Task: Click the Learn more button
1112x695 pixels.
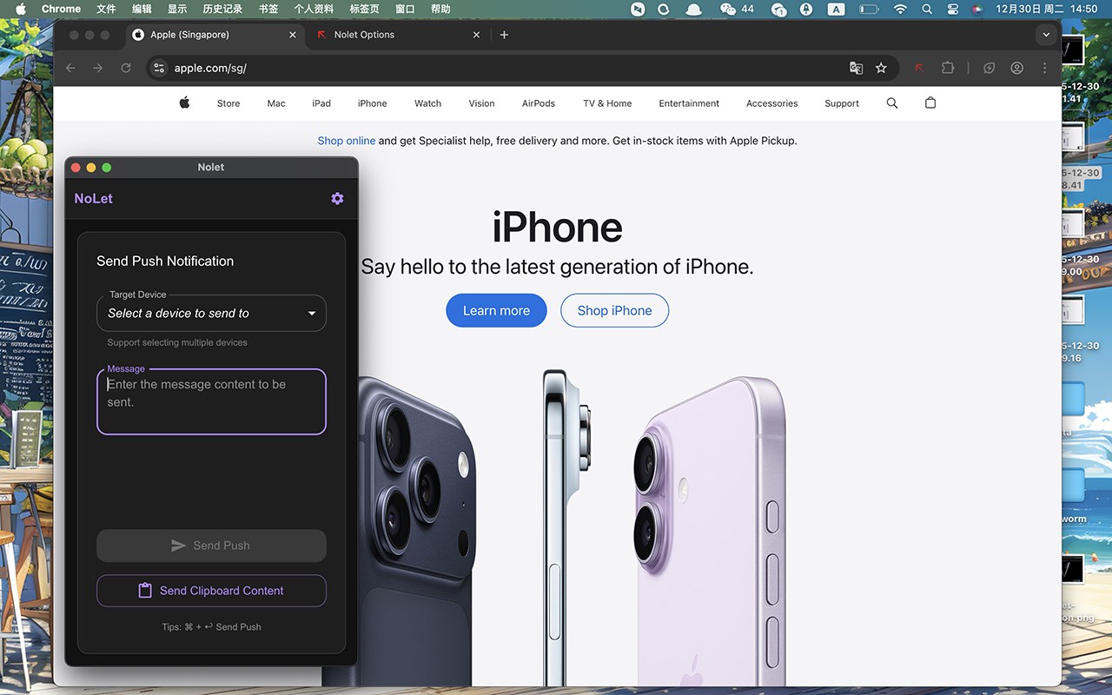Action: (x=496, y=310)
